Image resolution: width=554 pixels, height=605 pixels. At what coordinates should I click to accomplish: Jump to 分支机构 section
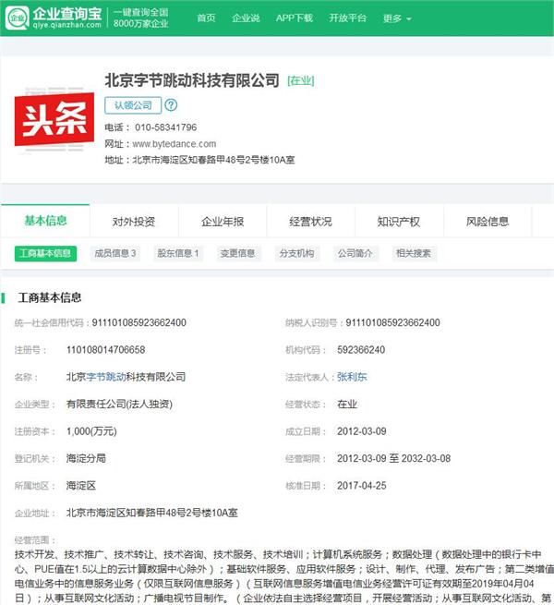coord(296,253)
